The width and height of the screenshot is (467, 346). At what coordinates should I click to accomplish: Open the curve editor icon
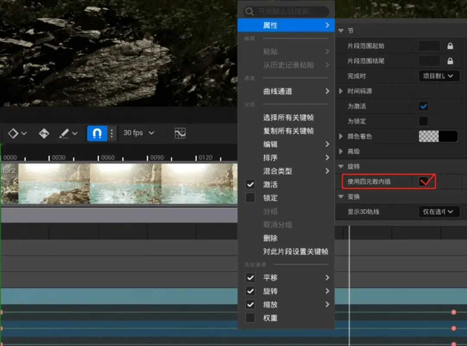[x=180, y=133]
